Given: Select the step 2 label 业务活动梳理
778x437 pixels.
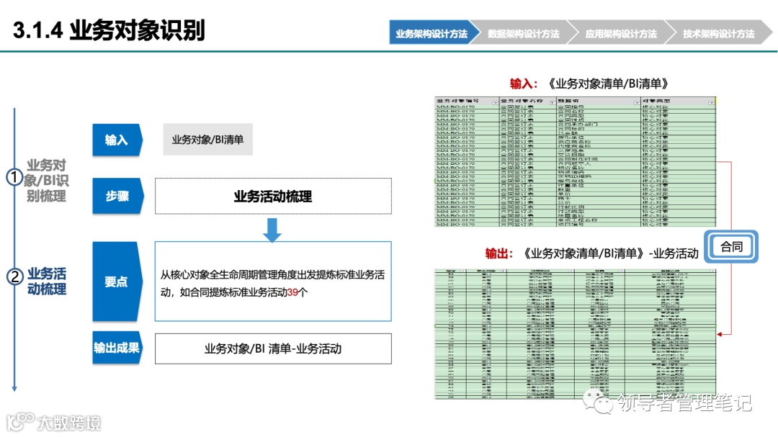Looking at the screenshot, I should click(x=46, y=281).
